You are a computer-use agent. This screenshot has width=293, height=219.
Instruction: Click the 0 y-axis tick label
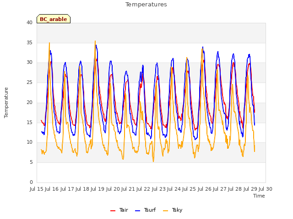click(x=31, y=182)
